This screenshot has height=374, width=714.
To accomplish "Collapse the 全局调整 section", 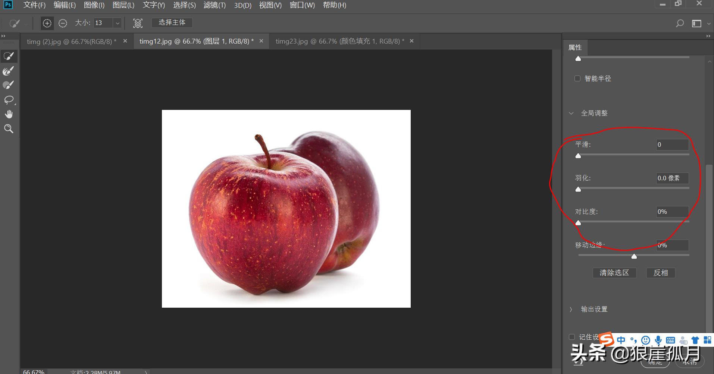I will [x=571, y=113].
